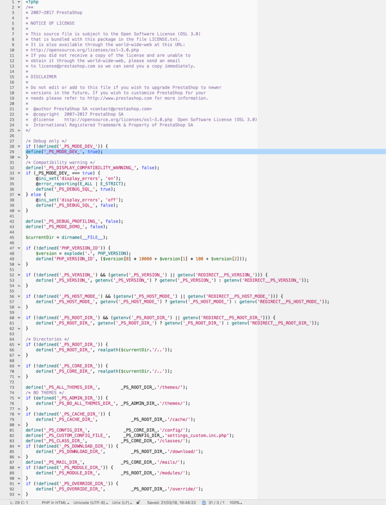This screenshot has height=505, width=386.
Task: Collapse the PHP_VERSION_ID fold at line 47
Action: click(19, 248)
